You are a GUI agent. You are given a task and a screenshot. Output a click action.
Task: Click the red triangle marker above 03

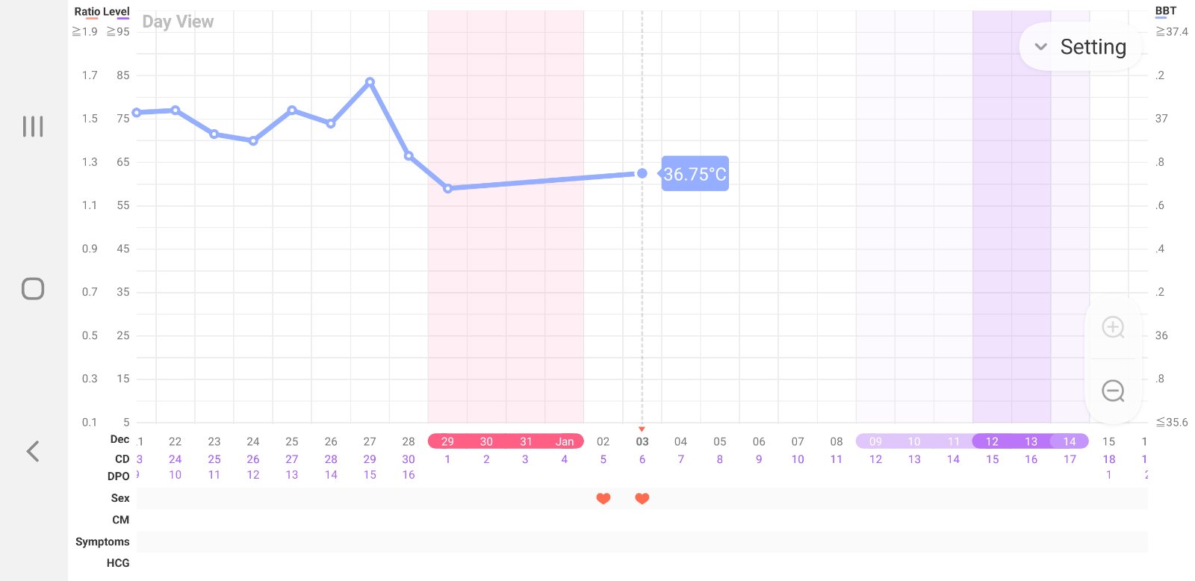(x=642, y=429)
